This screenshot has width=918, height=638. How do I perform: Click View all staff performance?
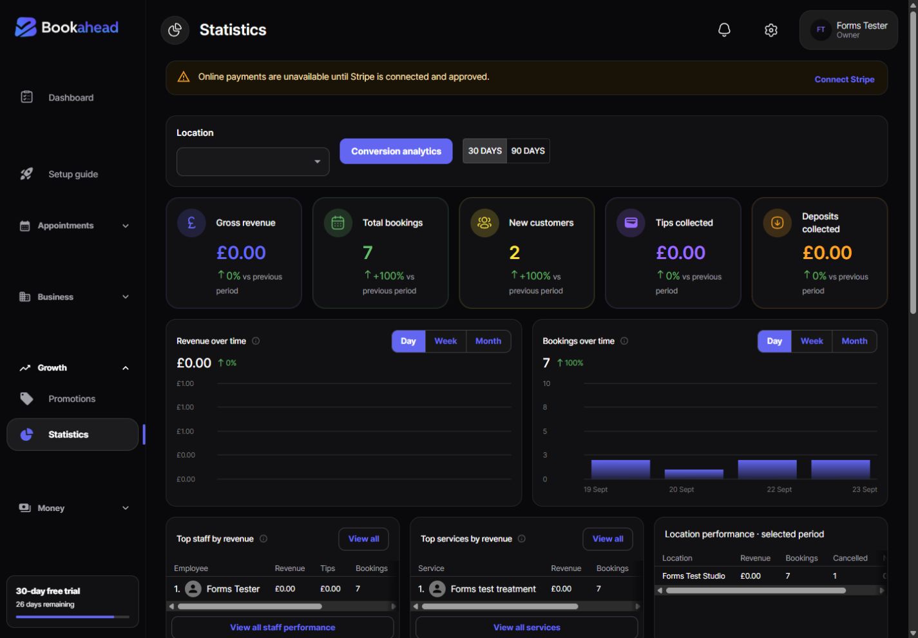click(x=283, y=627)
